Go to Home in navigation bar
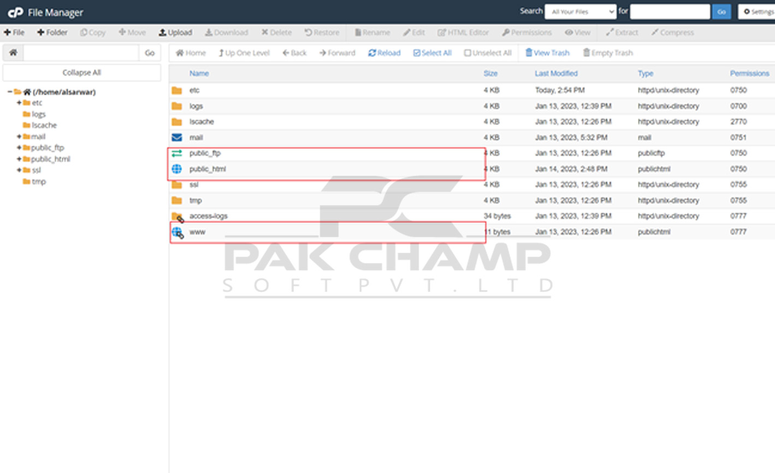 (191, 53)
